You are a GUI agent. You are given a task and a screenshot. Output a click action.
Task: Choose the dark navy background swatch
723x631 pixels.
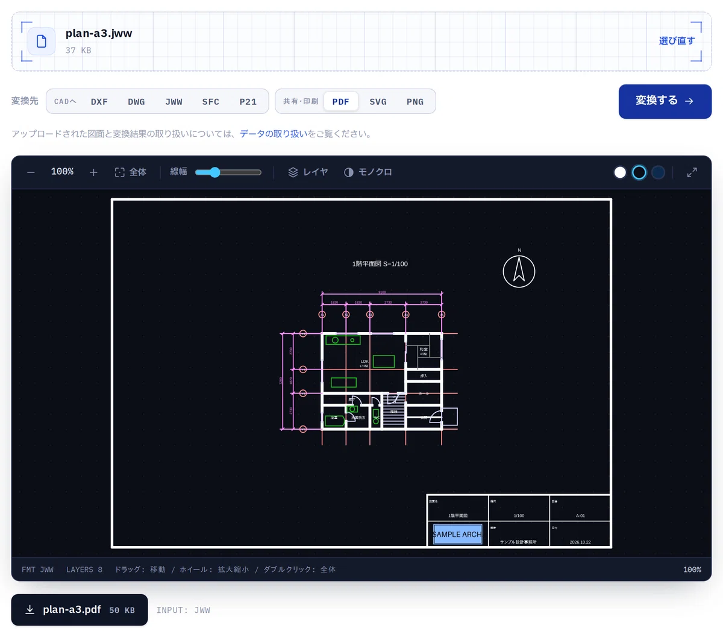tap(659, 172)
